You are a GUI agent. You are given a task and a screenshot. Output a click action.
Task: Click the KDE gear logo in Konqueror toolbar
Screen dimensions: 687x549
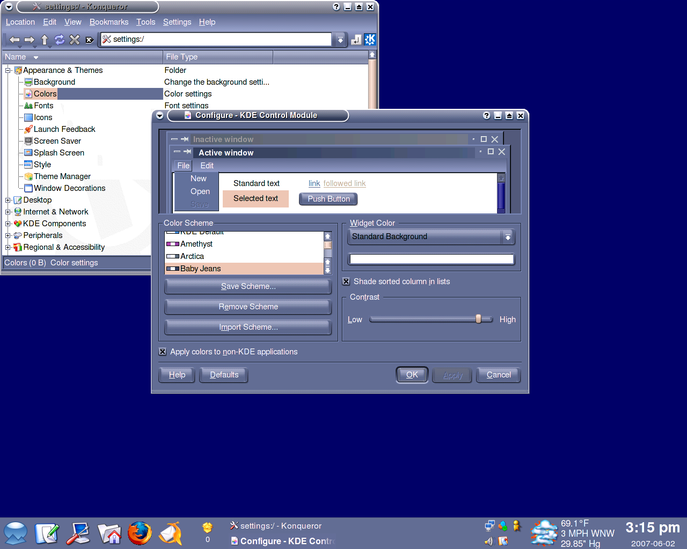370,40
